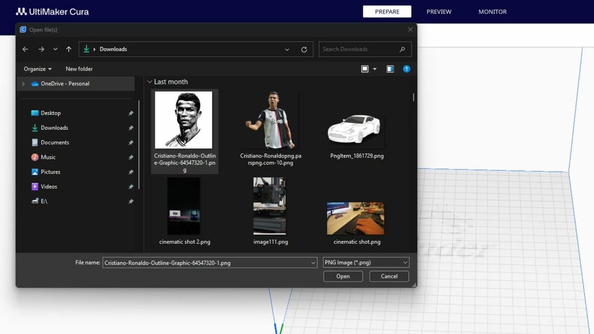This screenshot has height=334, width=594.
Task: Open recent locations chevron
Action: [x=55, y=49]
